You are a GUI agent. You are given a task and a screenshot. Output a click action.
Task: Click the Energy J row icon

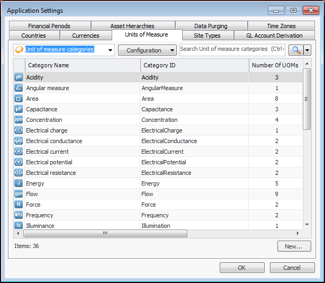19,183
